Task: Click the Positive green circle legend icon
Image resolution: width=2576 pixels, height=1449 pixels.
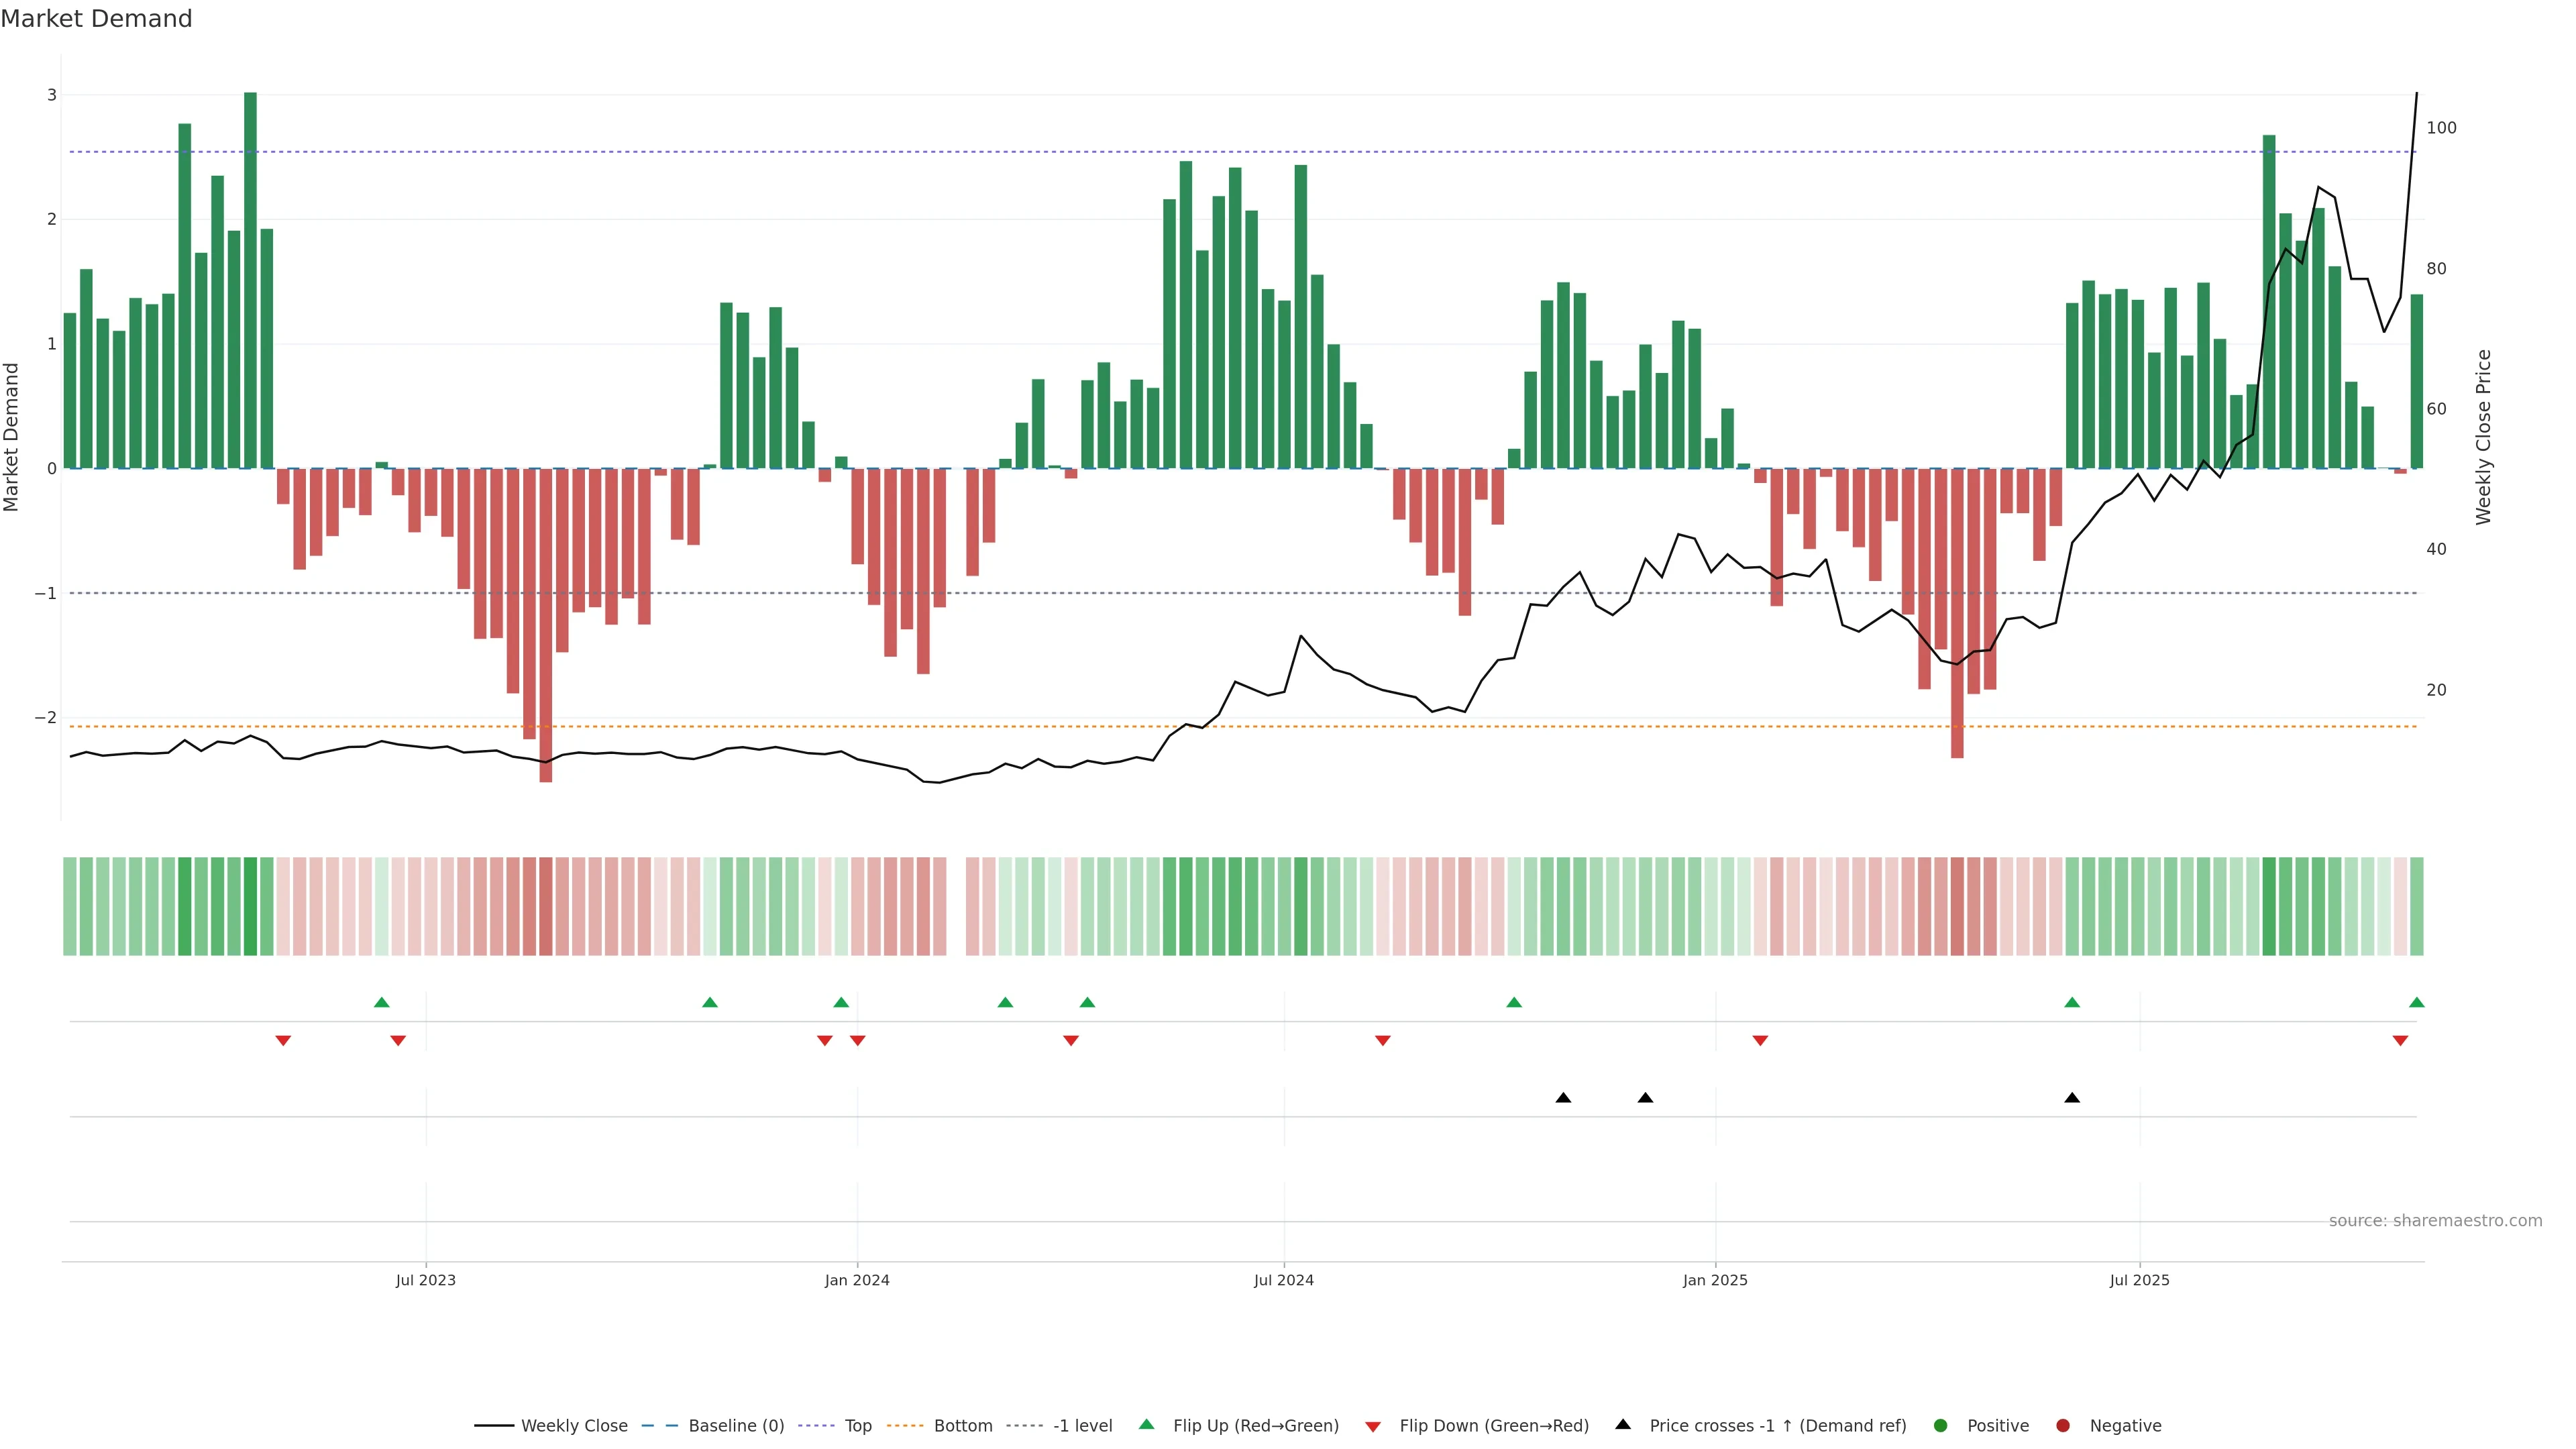Action: pyautogui.click(x=1941, y=1426)
